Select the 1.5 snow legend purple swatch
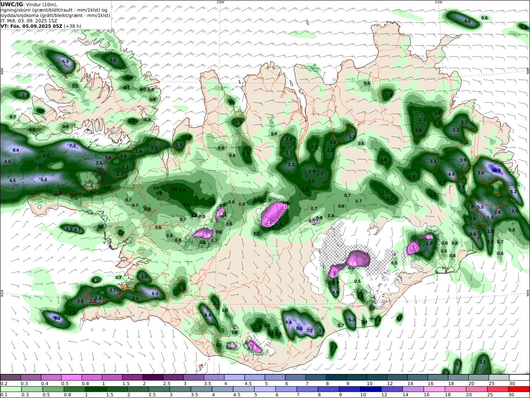Screen dimensions: 530x398 click(132, 377)
